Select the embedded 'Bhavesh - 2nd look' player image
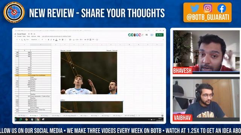Viewport: 241px width, 135px height. tap(89, 73)
